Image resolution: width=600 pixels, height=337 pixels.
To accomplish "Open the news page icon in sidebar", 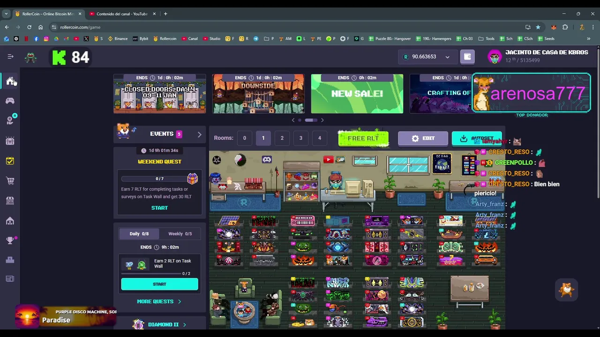I will click(10, 279).
